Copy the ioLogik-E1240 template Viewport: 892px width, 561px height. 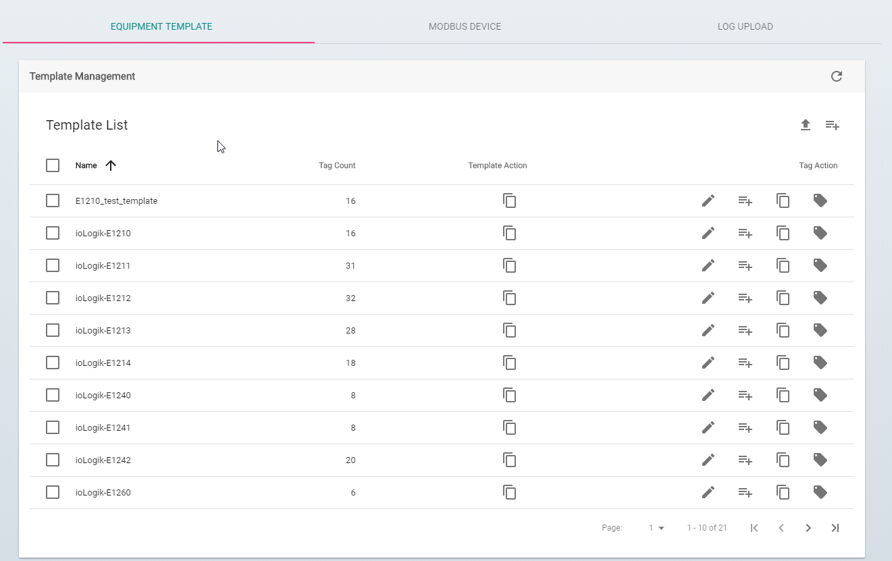pos(510,395)
